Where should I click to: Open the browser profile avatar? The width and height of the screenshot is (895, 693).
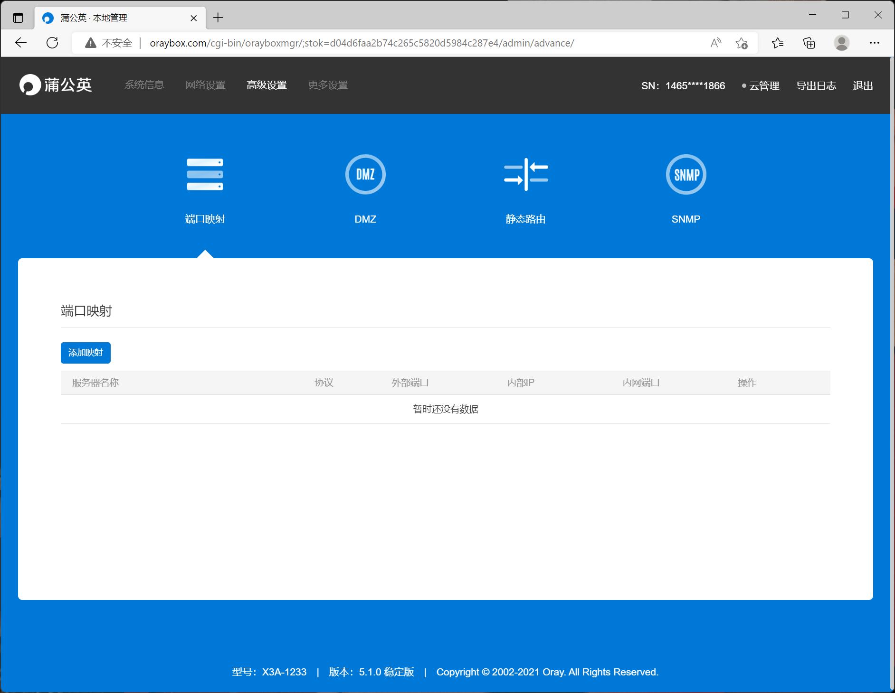[841, 43]
